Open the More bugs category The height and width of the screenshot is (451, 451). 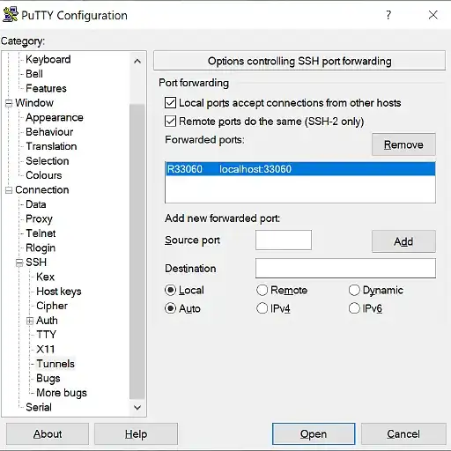coord(62,393)
